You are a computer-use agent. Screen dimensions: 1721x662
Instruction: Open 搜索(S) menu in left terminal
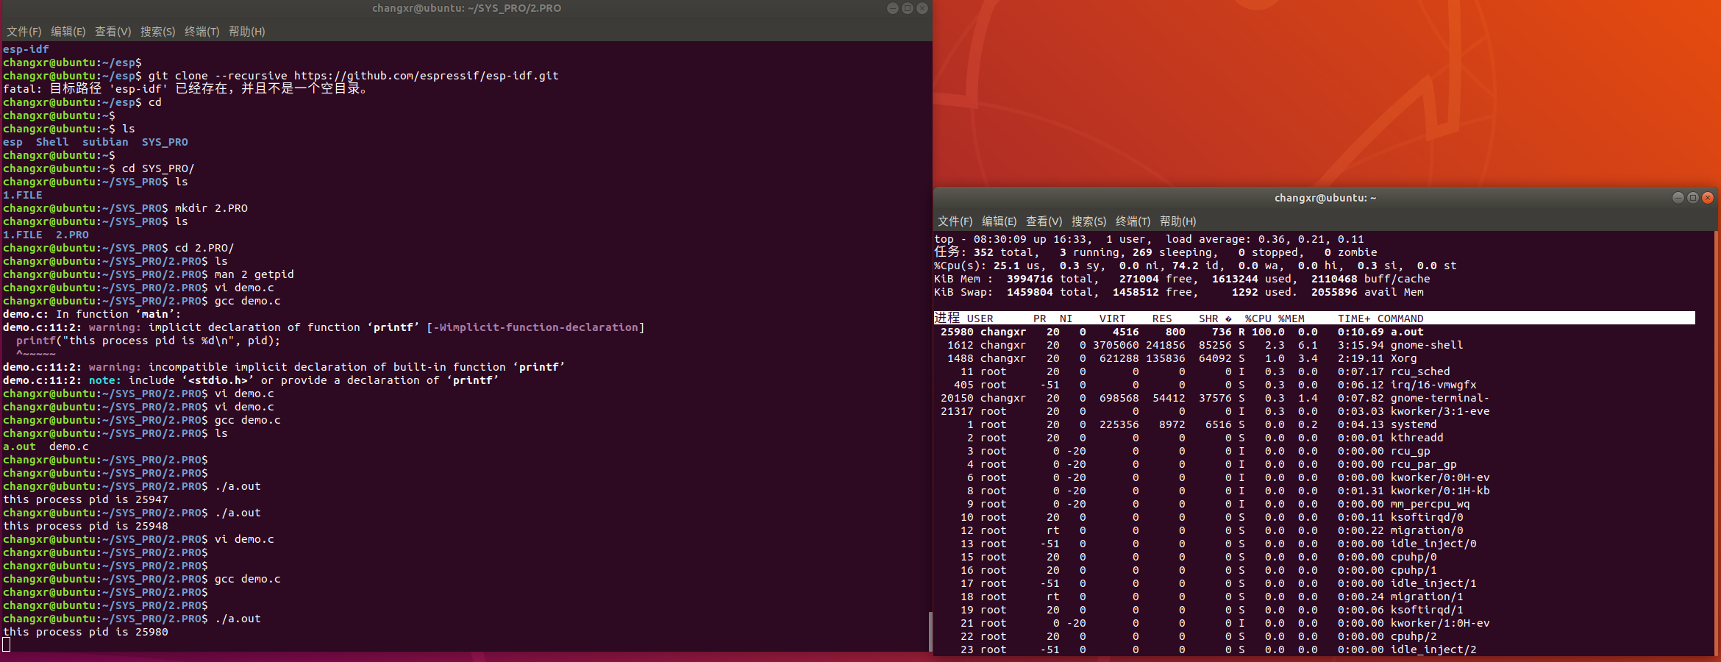[x=158, y=32]
